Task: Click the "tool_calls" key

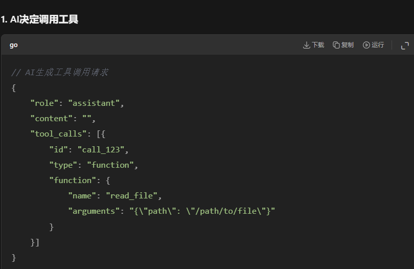Action: pyautogui.click(x=58, y=134)
